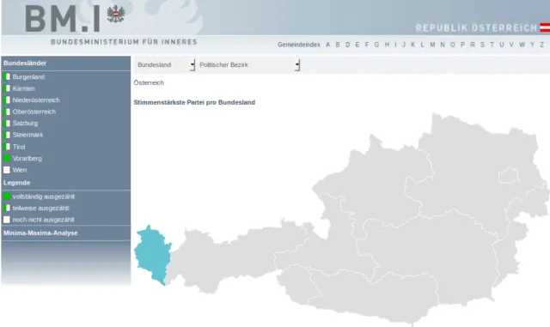
Task: Open the Politischer Bezirk dropdown
Action: coord(248,65)
